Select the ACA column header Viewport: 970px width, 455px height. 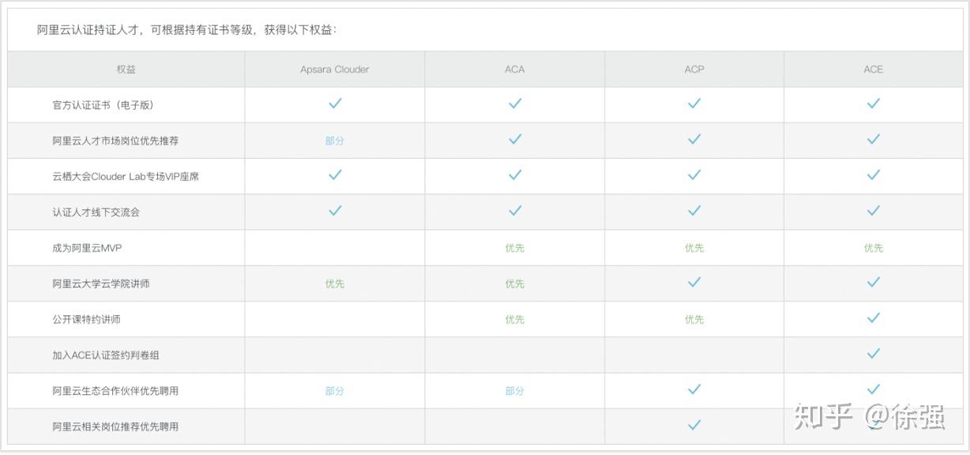pyautogui.click(x=515, y=70)
